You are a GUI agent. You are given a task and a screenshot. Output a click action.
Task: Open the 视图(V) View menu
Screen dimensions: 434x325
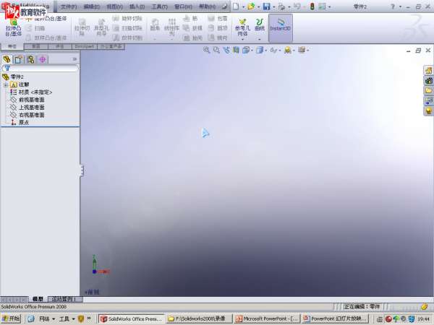coord(114,6)
